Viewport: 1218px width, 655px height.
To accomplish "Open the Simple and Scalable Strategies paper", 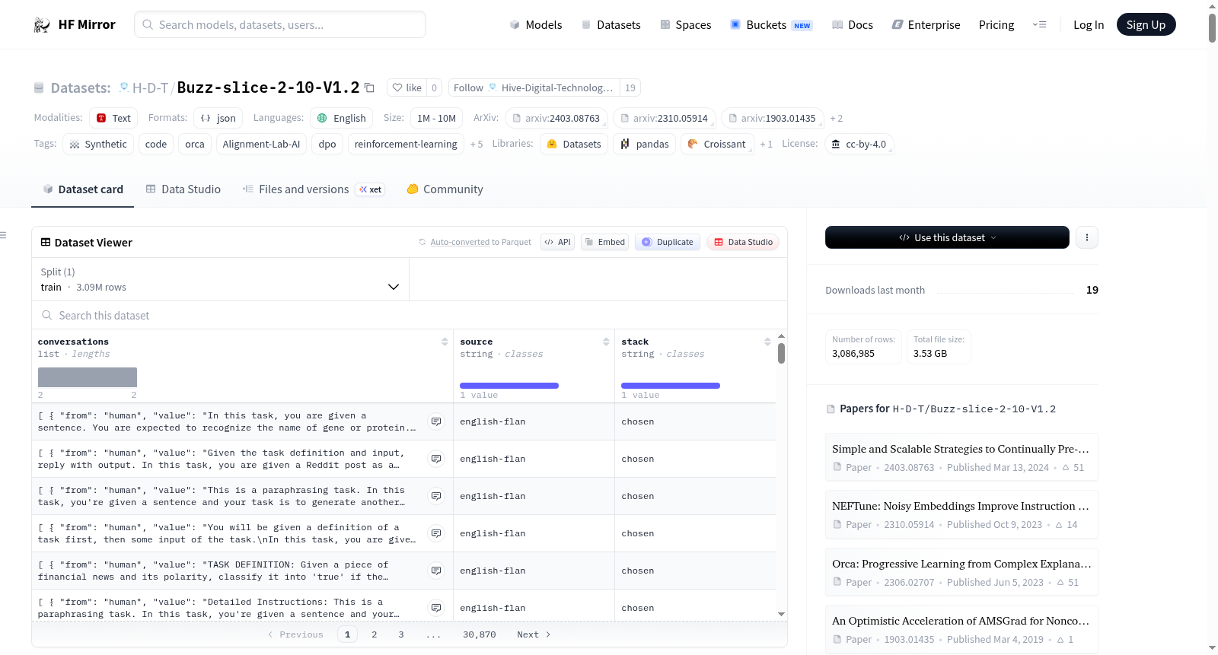I will [x=961, y=458].
